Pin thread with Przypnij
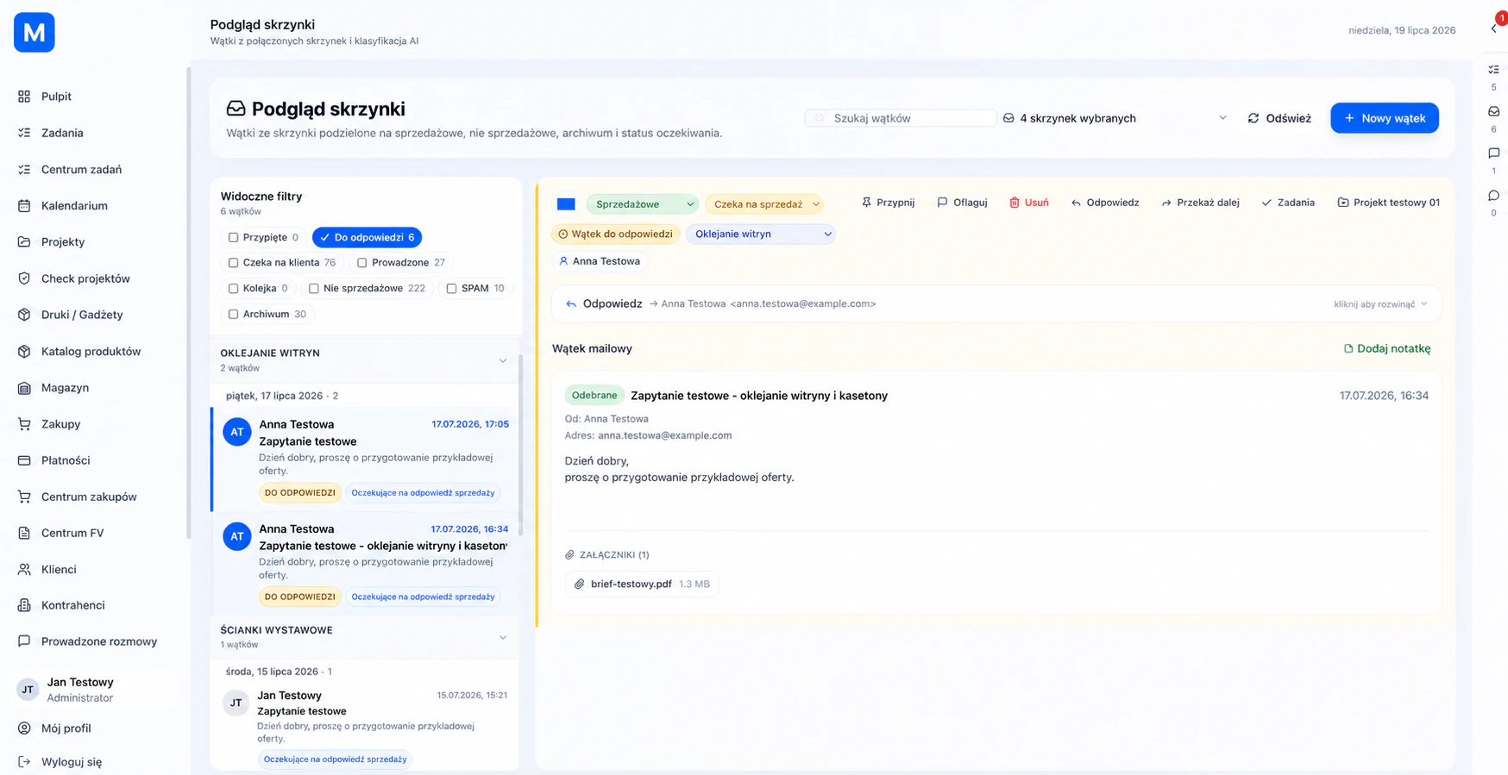This screenshot has width=1508, height=775. (x=888, y=203)
